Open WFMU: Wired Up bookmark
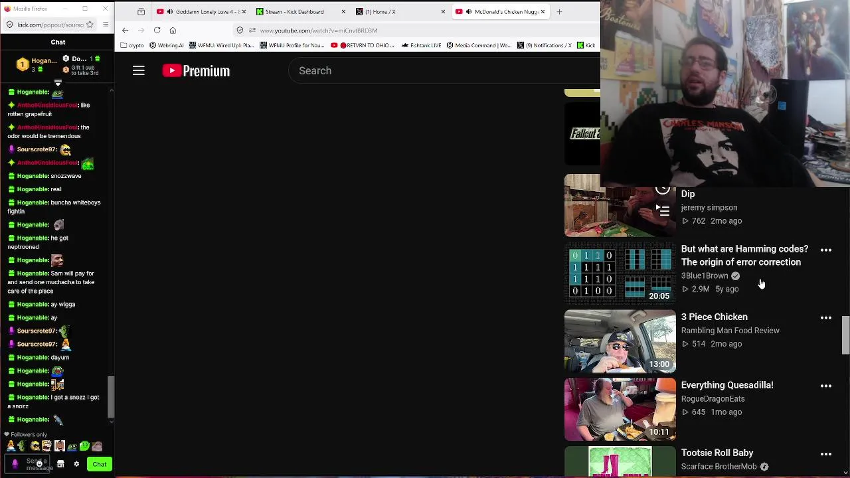The image size is (850, 478). click(221, 45)
